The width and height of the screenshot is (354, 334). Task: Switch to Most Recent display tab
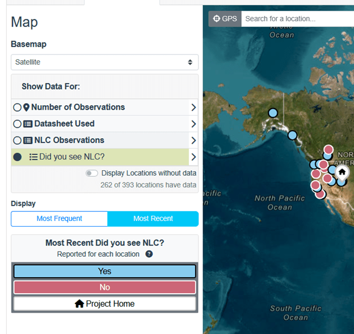click(153, 219)
